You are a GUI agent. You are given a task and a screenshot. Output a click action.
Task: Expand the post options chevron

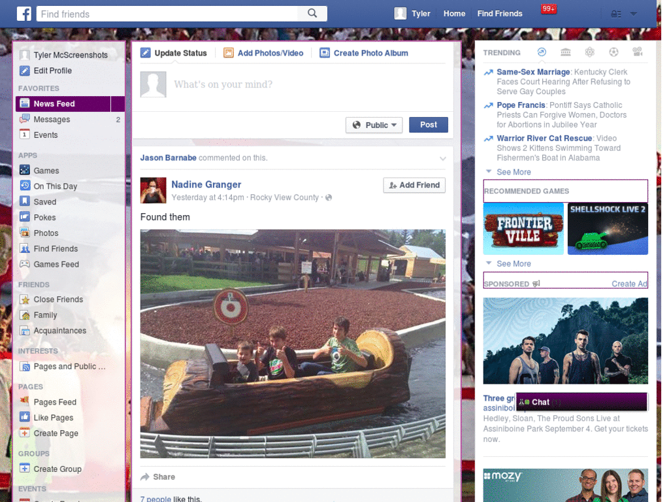[443, 158]
